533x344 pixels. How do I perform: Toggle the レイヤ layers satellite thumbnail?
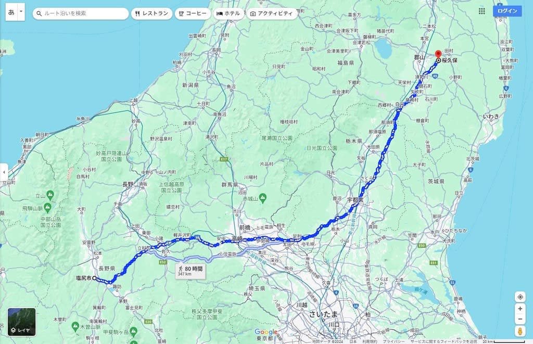coord(22,322)
